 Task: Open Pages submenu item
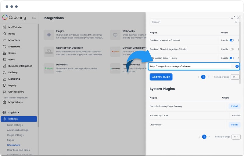point(11,140)
